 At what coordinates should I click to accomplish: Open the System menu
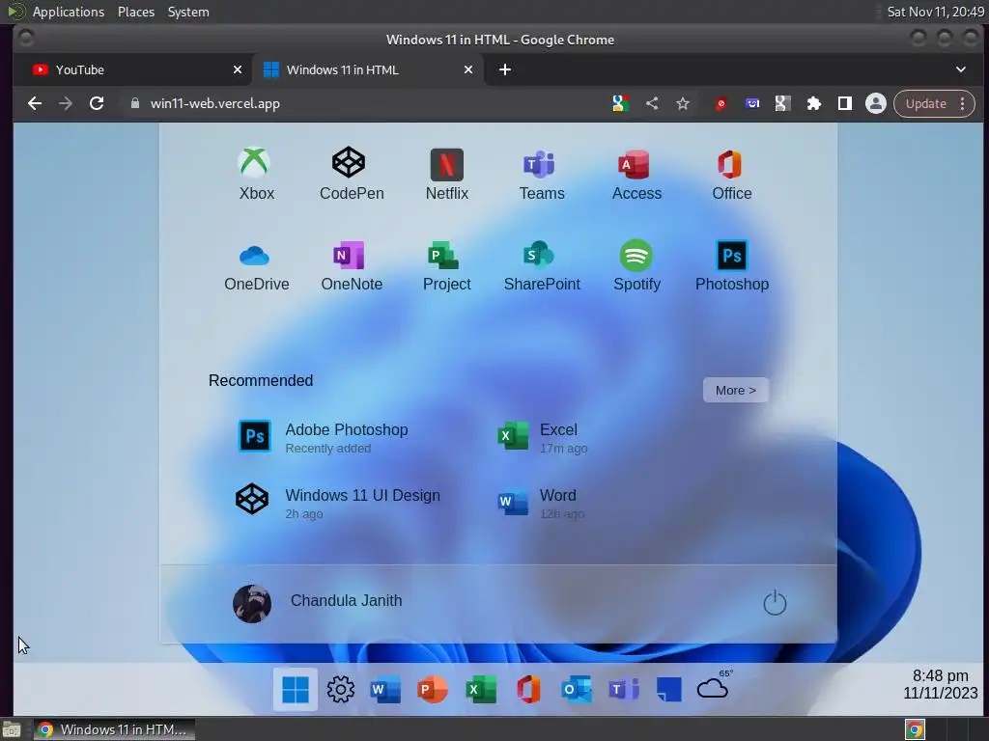pos(188,12)
